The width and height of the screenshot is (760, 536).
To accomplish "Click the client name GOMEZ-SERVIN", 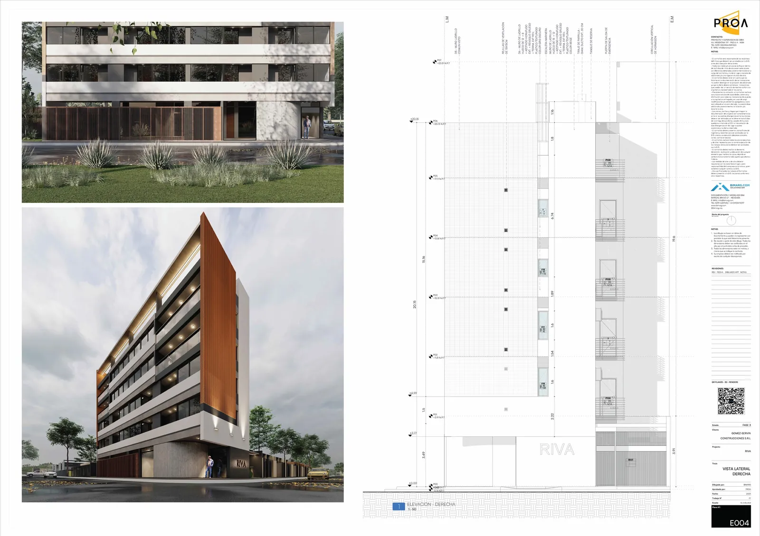I will (741, 433).
